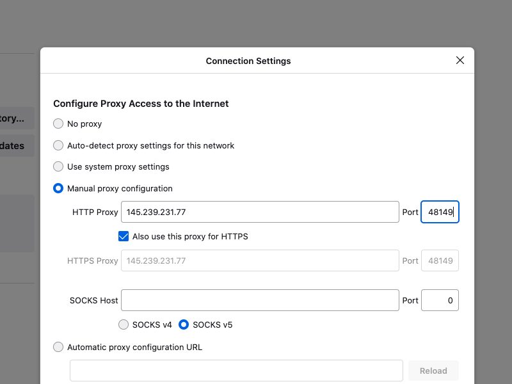Click the HTTP Proxy address field
512x384 pixels.
260,212
